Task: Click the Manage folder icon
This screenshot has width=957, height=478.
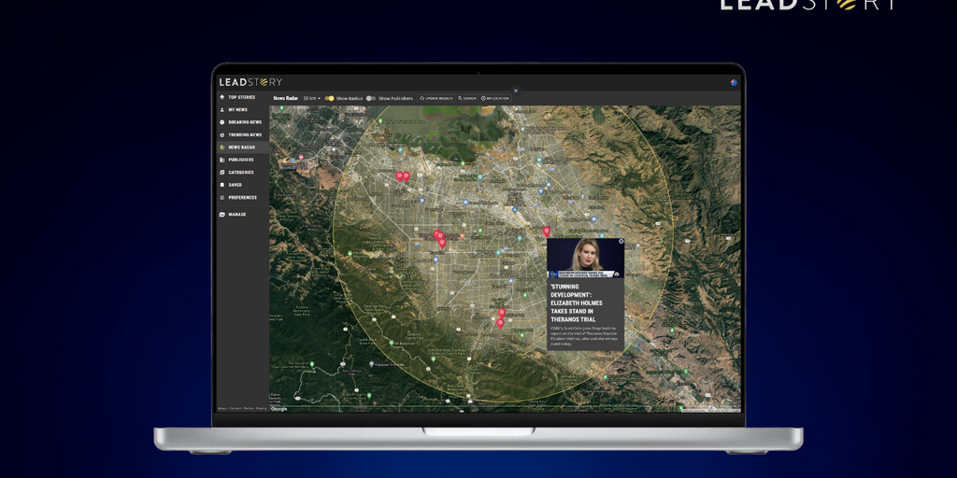Action: pos(222,215)
